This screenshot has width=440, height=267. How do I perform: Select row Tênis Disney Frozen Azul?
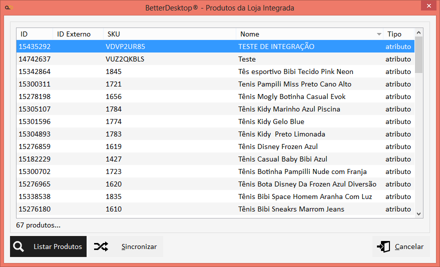[278, 146]
